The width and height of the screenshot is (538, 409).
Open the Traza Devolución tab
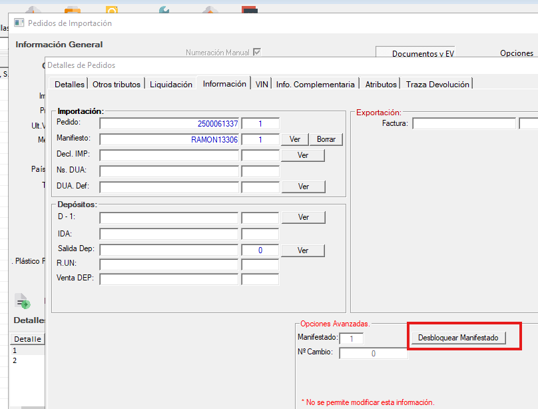437,85
